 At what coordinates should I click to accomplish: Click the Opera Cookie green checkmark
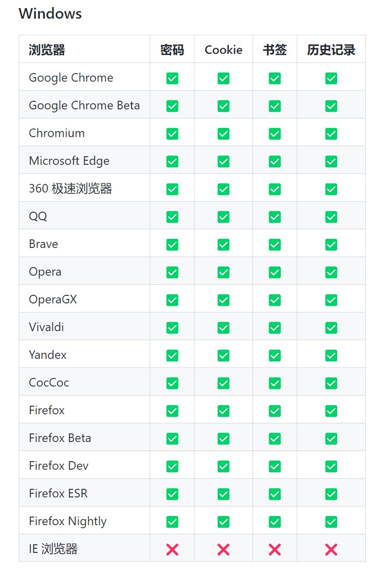223,272
